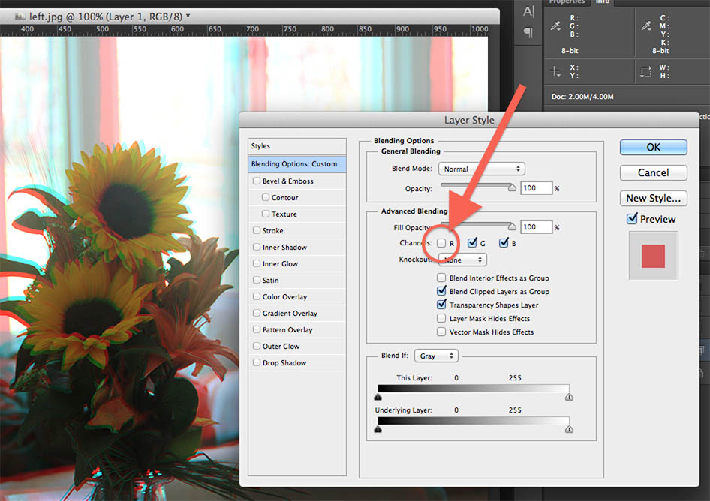
Task: Toggle the Preview checkbox
Action: (x=632, y=218)
